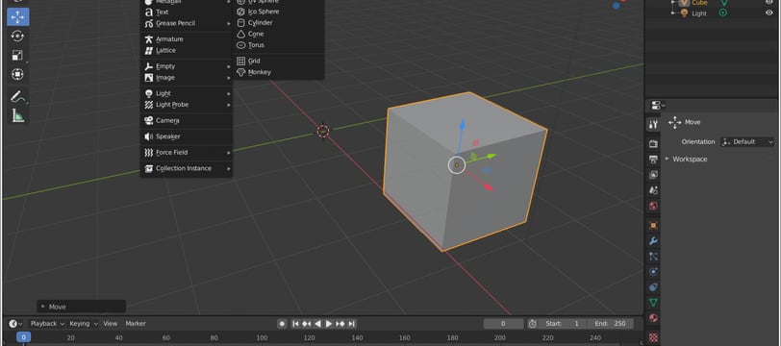Click the blue Z-axis move arrow
Image resolution: width=781 pixels, height=346 pixels.
(463, 126)
